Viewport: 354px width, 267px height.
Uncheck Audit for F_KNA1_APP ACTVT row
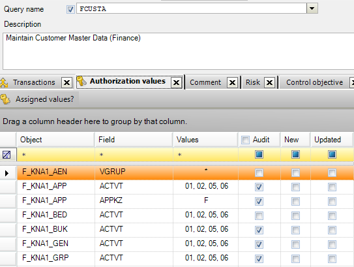point(259,187)
